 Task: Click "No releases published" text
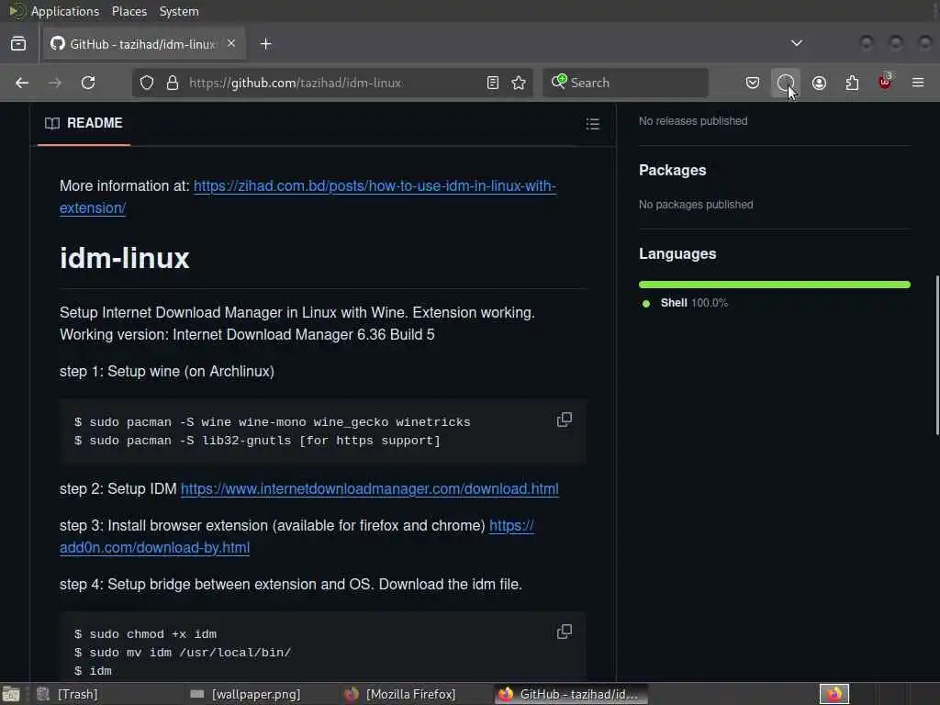693,121
